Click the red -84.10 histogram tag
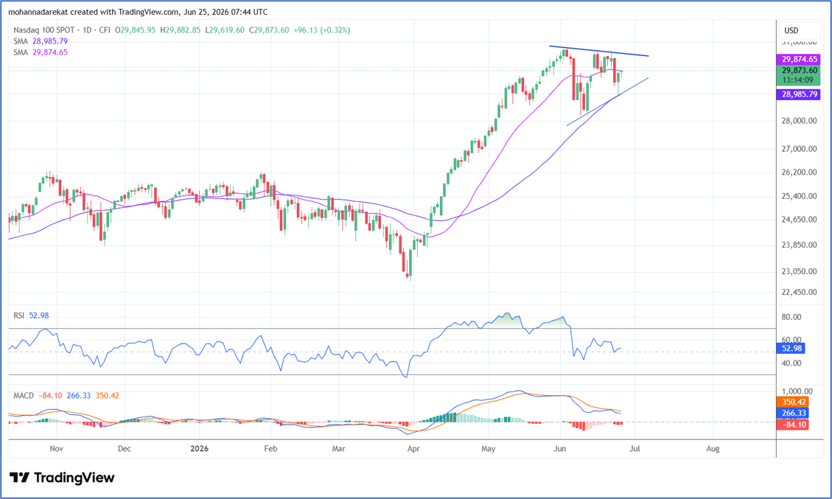Screen dimensions: 832x499 [x=793, y=424]
